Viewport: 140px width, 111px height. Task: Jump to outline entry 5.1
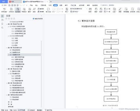coord(15,71)
